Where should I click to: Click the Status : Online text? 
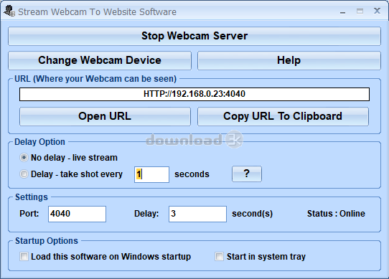[x=336, y=214]
